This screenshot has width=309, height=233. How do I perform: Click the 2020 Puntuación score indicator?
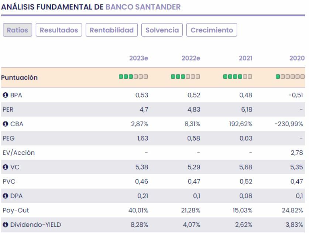pyautogui.click(x=290, y=78)
